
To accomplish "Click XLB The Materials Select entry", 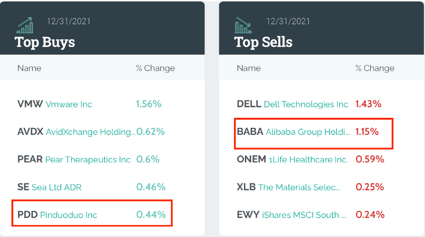I will [289, 187].
